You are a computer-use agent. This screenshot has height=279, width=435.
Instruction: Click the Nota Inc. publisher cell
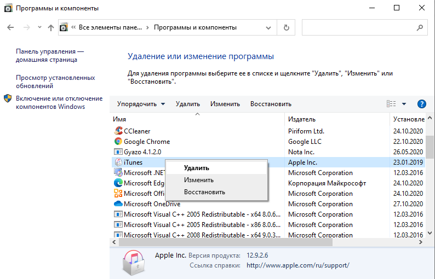301,152
